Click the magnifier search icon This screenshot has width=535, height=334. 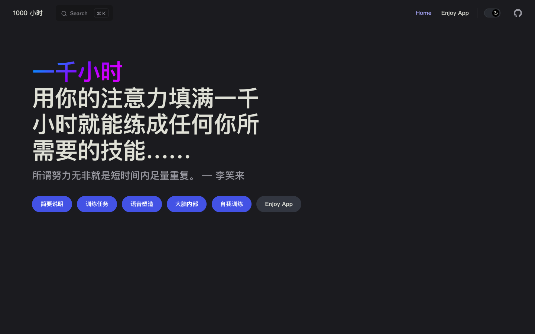(x=64, y=13)
